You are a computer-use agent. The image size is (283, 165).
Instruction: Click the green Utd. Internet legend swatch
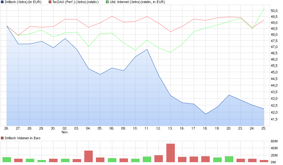click(107, 2)
